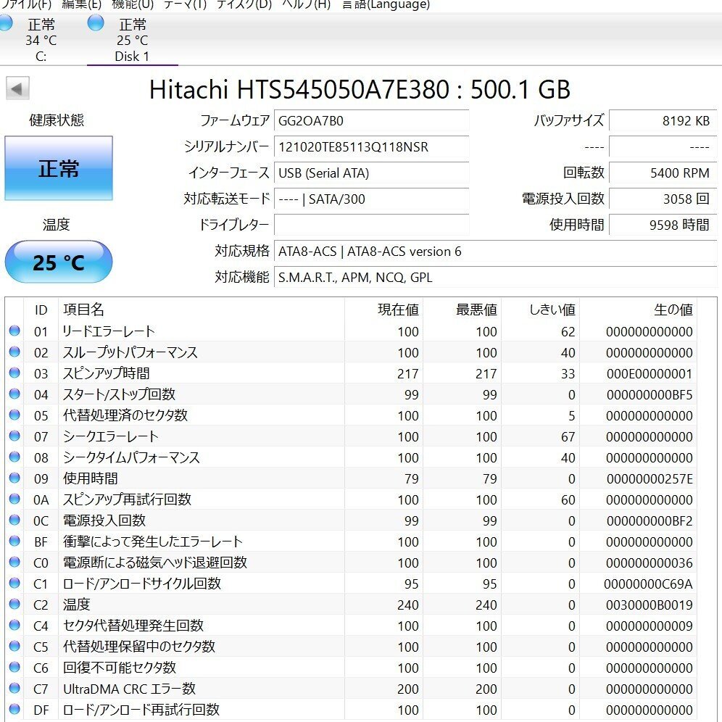The width and height of the screenshot is (722, 722).
Task: Click the interface field USB (Serial ATA)
Action: [371, 173]
